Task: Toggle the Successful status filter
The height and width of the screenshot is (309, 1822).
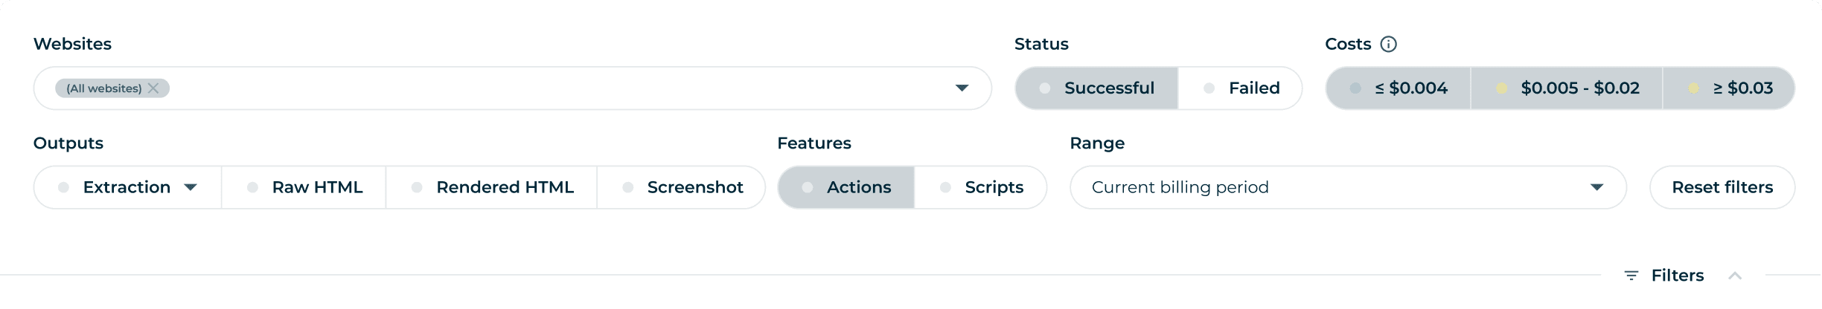Action: click(x=1097, y=88)
